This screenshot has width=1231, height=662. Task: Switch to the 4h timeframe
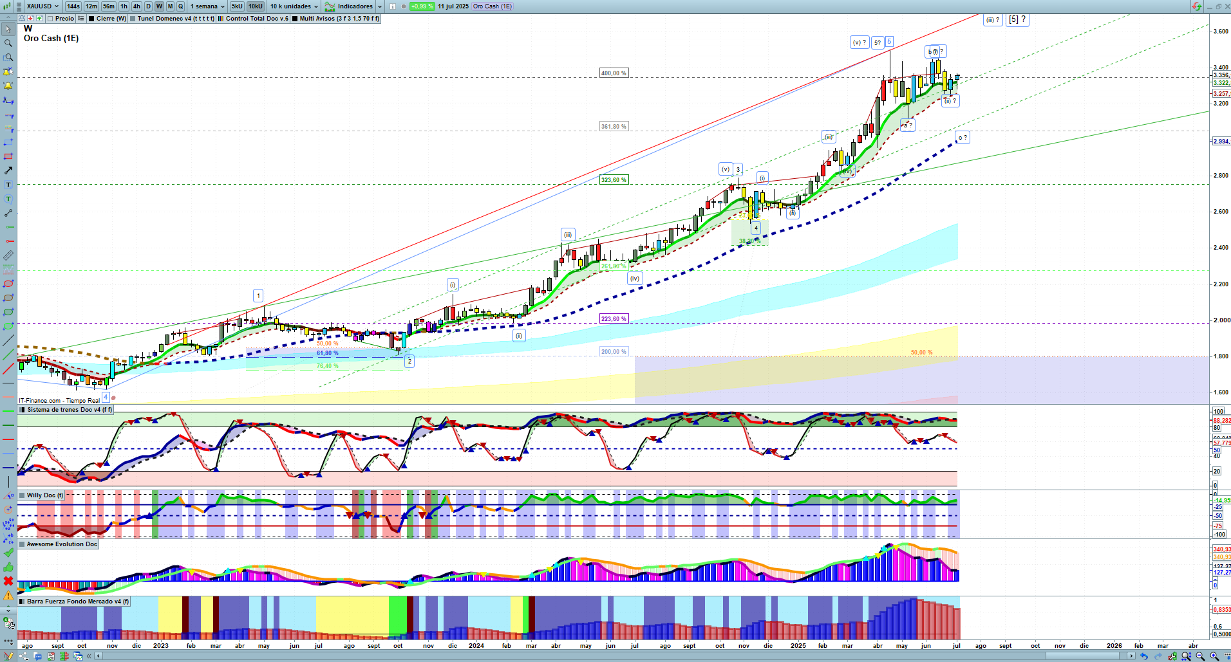point(136,6)
